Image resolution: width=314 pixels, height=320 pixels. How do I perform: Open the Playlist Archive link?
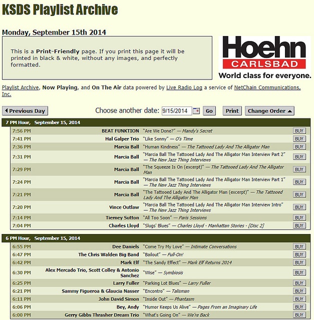pos(20,87)
